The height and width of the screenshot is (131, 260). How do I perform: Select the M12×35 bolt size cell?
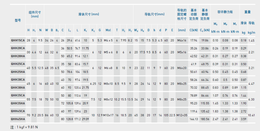[182, 115]
